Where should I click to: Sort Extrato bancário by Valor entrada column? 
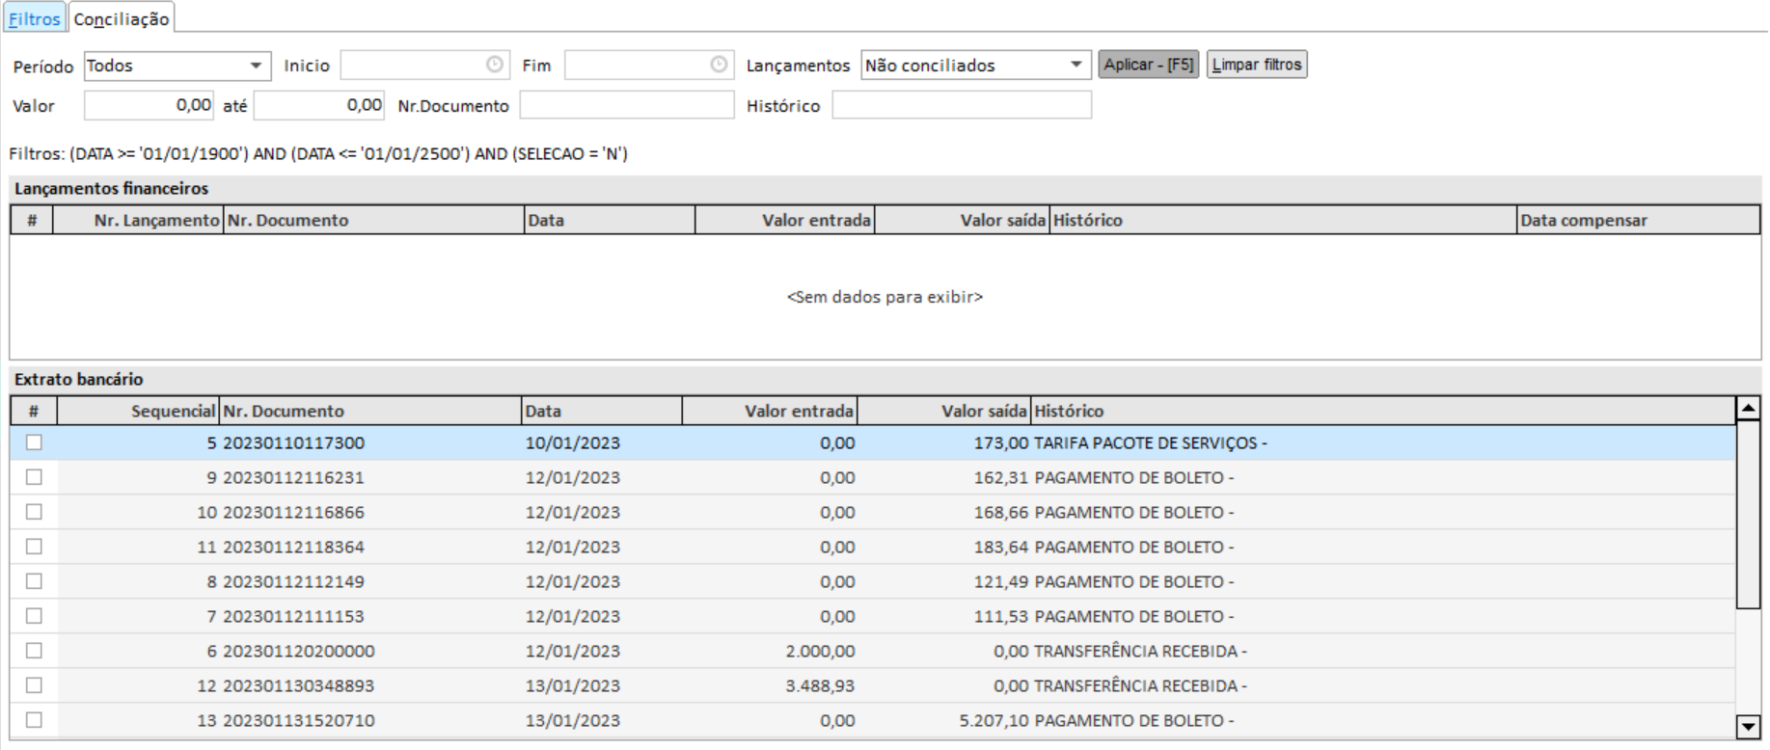pyautogui.click(x=769, y=411)
